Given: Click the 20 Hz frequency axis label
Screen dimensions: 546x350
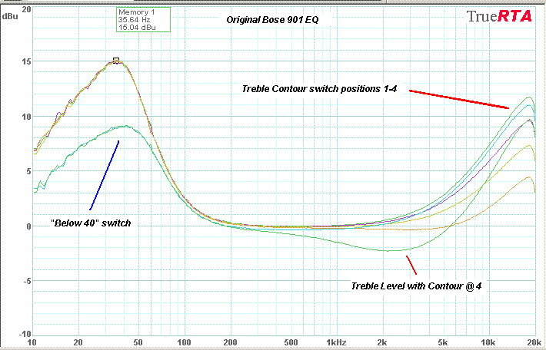Looking at the screenshot, I should (78, 342).
